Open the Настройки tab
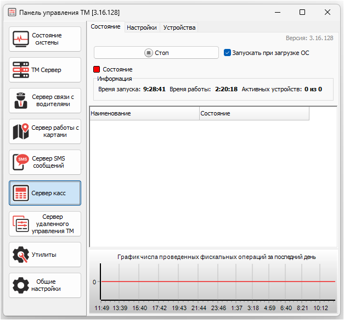The width and height of the screenshot is (344, 320). pyautogui.click(x=142, y=27)
